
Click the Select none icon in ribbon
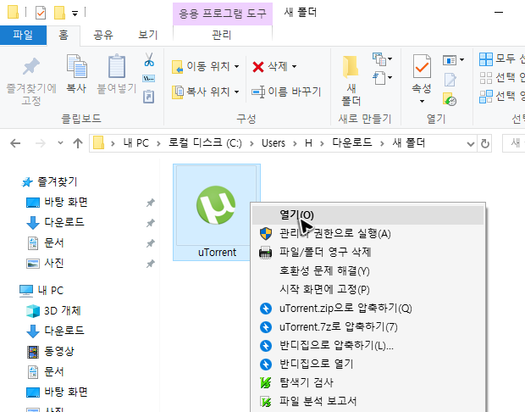click(x=486, y=78)
